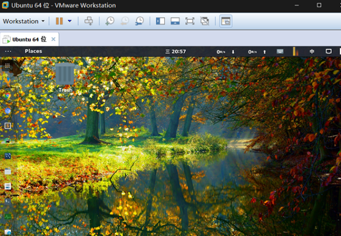Toggle full screen mode for the VM

190,21
